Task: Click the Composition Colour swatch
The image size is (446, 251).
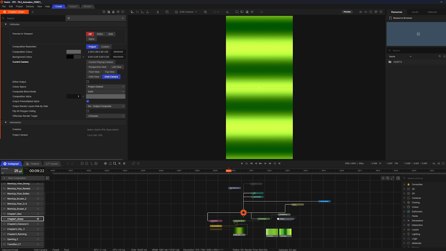Action: [73, 52]
